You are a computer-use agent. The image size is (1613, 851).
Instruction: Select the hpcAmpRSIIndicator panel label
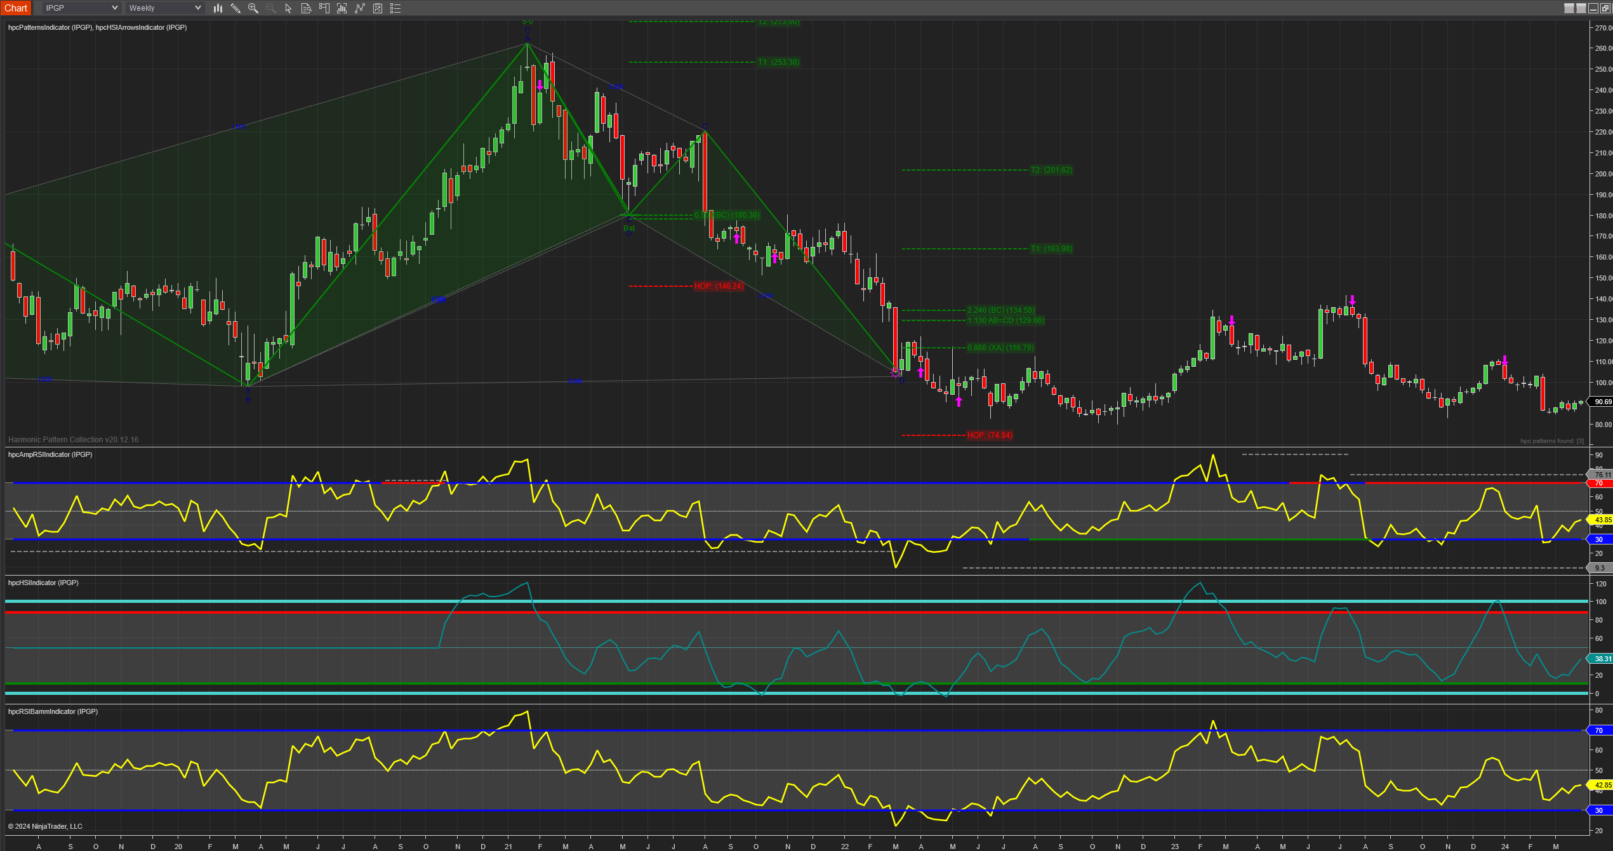(50, 454)
